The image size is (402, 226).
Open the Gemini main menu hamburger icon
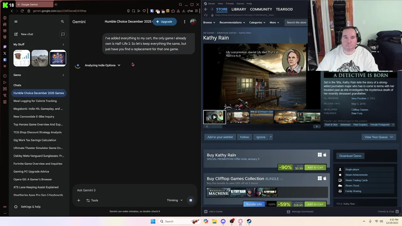point(16,22)
